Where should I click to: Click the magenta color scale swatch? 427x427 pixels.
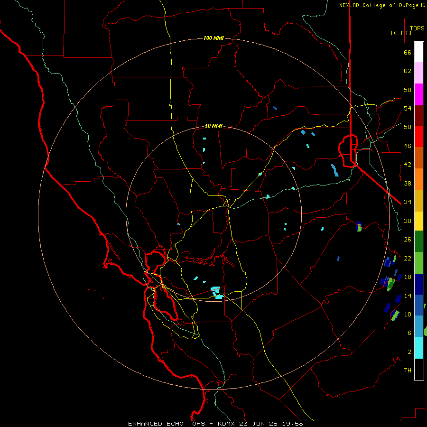(x=419, y=94)
